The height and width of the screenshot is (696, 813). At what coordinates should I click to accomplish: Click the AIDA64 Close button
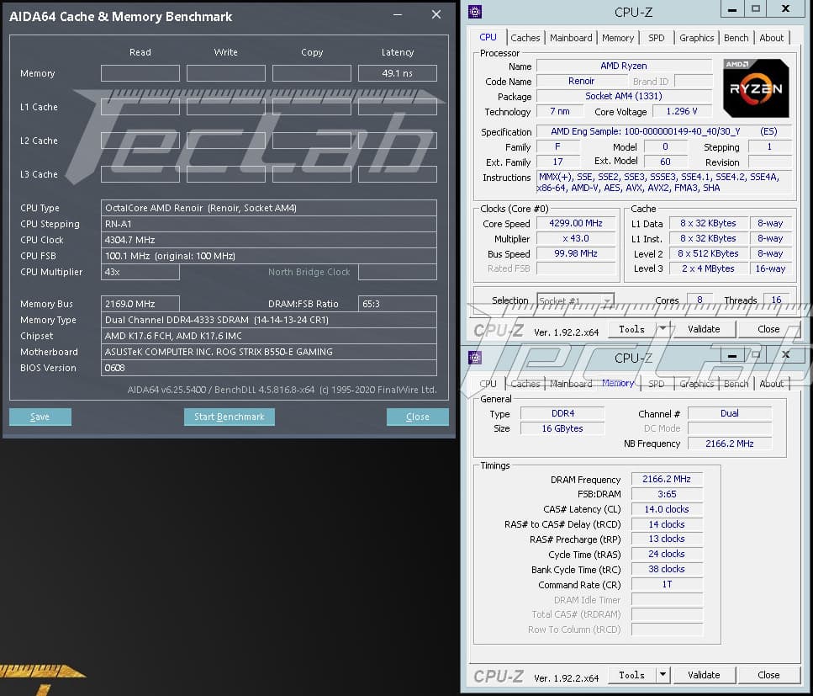[x=417, y=417]
